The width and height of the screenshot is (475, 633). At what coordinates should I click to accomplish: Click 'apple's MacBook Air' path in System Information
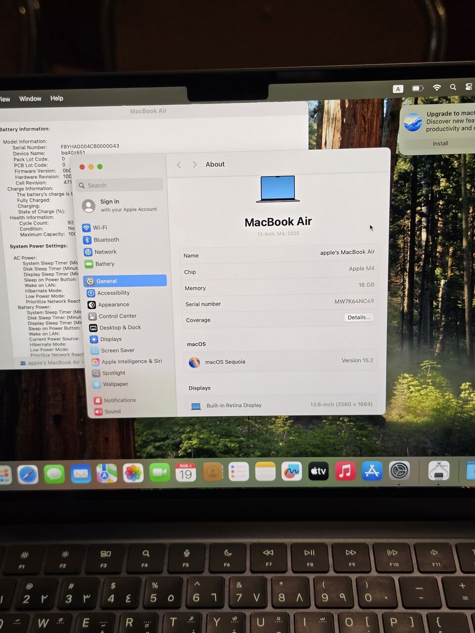(x=53, y=362)
